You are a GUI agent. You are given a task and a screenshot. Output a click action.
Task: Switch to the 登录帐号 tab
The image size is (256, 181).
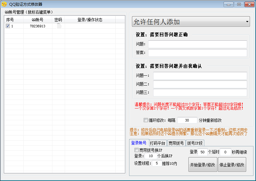(x=139, y=143)
